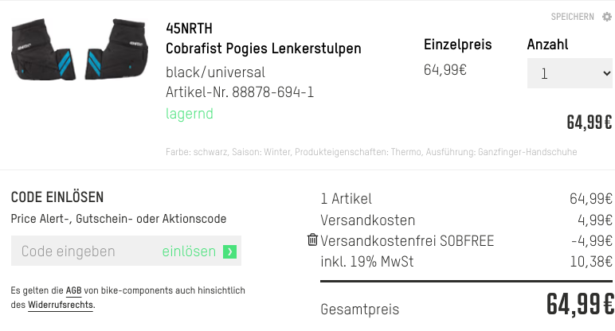Click the Einzelpreis 64,99€ value
This screenshot has height=331, width=615.
point(445,69)
